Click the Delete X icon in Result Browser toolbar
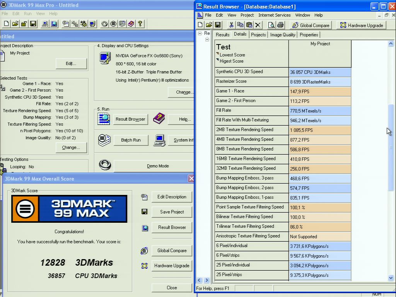The width and height of the screenshot is (396, 297). pyautogui.click(x=258, y=25)
